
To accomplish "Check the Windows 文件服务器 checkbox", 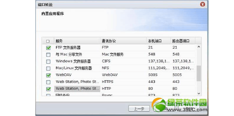I will (x=48, y=62).
